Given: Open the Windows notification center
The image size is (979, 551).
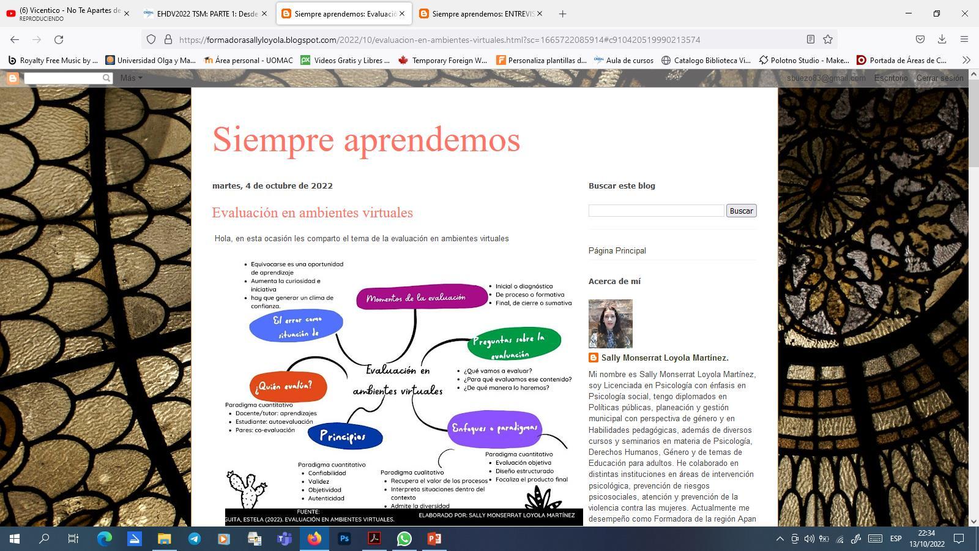Looking at the screenshot, I should click(959, 539).
